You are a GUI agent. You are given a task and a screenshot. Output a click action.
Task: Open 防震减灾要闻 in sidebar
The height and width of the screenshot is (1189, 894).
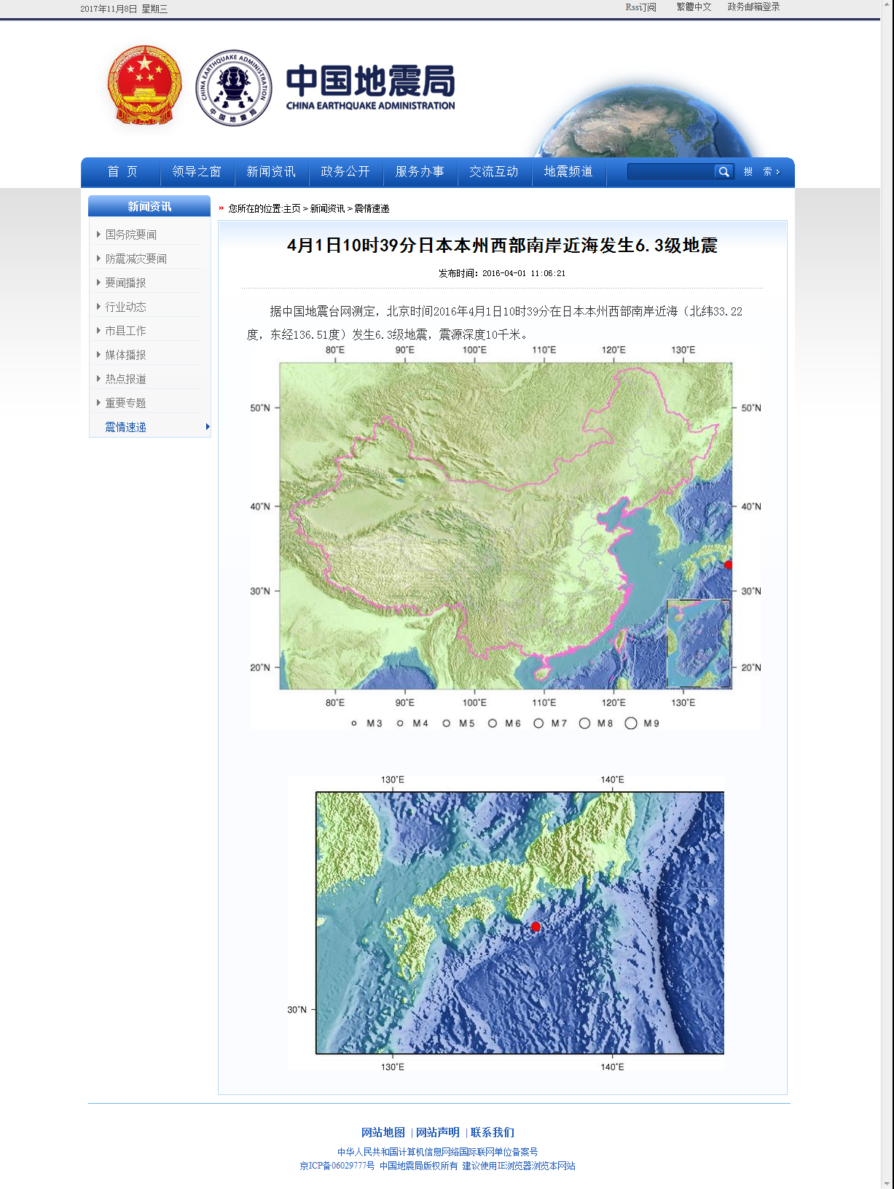click(x=136, y=259)
